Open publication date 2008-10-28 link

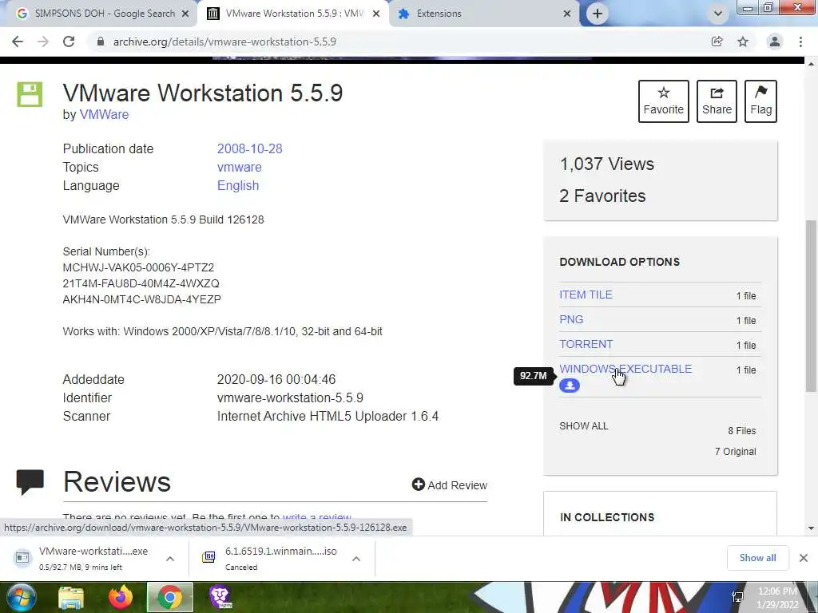[249, 148]
